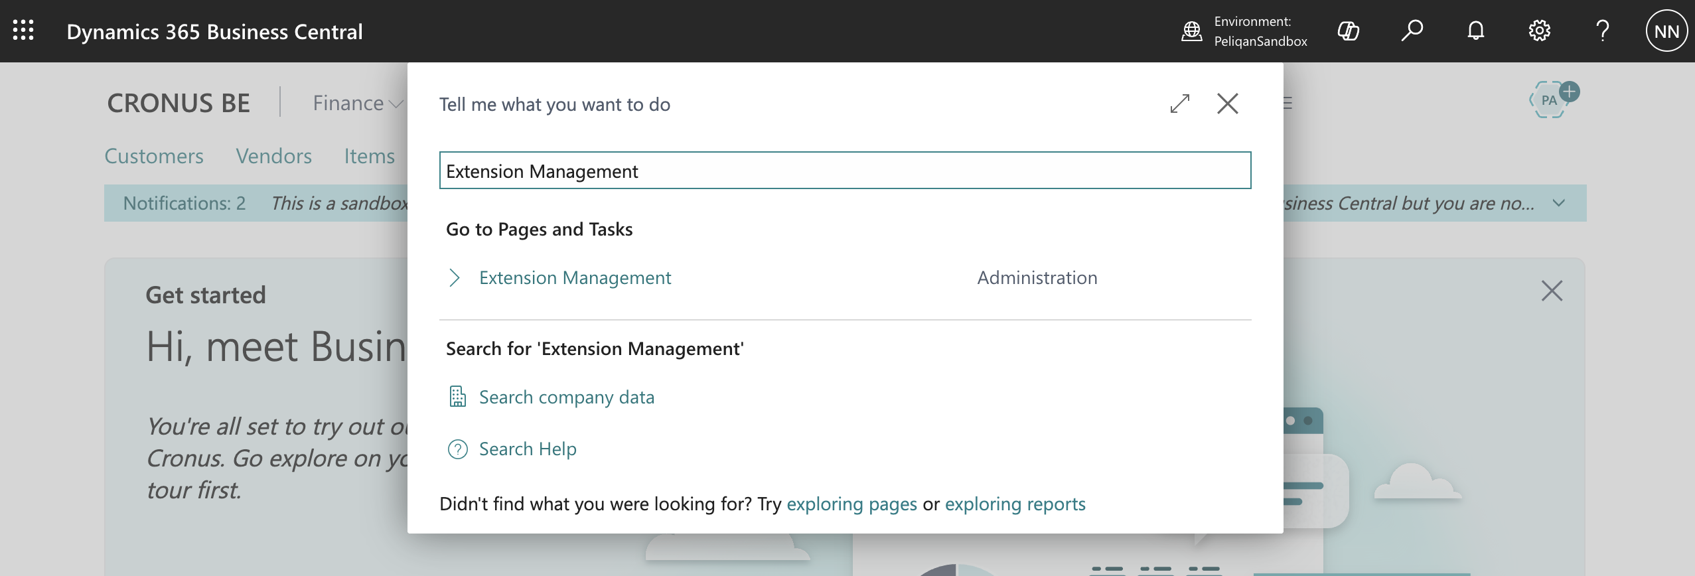Open the Vendors navigation item
Image resolution: width=1695 pixels, height=576 pixels.
click(x=274, y=156)
